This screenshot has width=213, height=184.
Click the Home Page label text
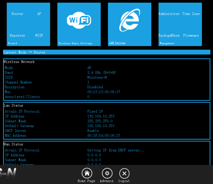pos(87,181)
